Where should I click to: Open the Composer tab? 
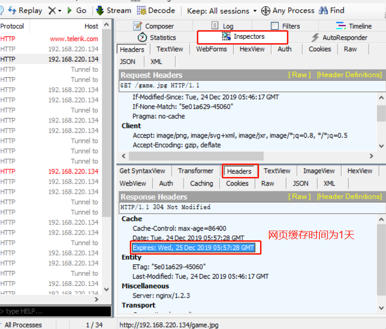click(154, 26)
